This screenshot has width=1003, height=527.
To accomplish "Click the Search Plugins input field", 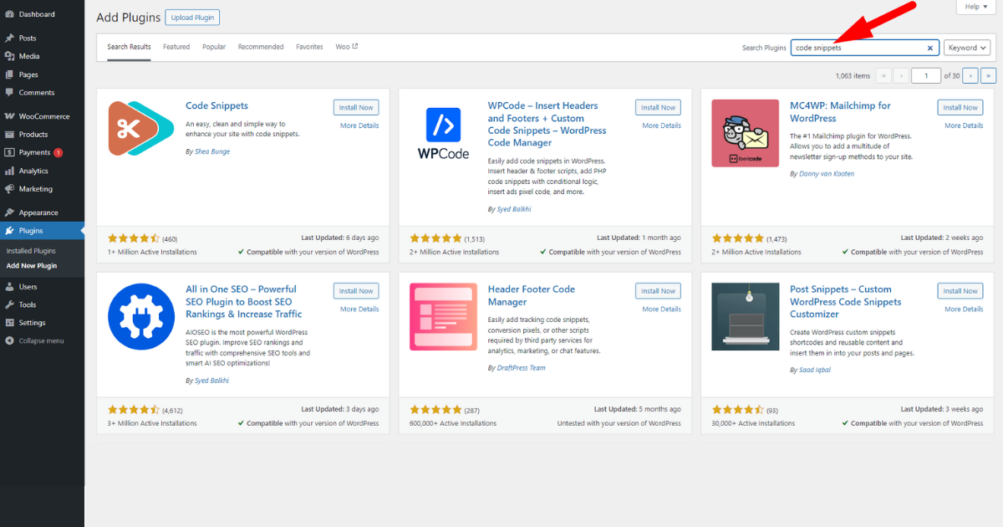I will tap(865, 48).
